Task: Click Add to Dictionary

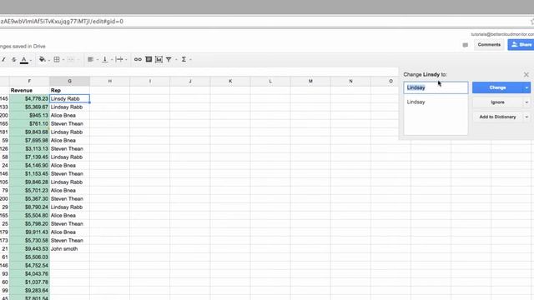Action: point(497,117)
